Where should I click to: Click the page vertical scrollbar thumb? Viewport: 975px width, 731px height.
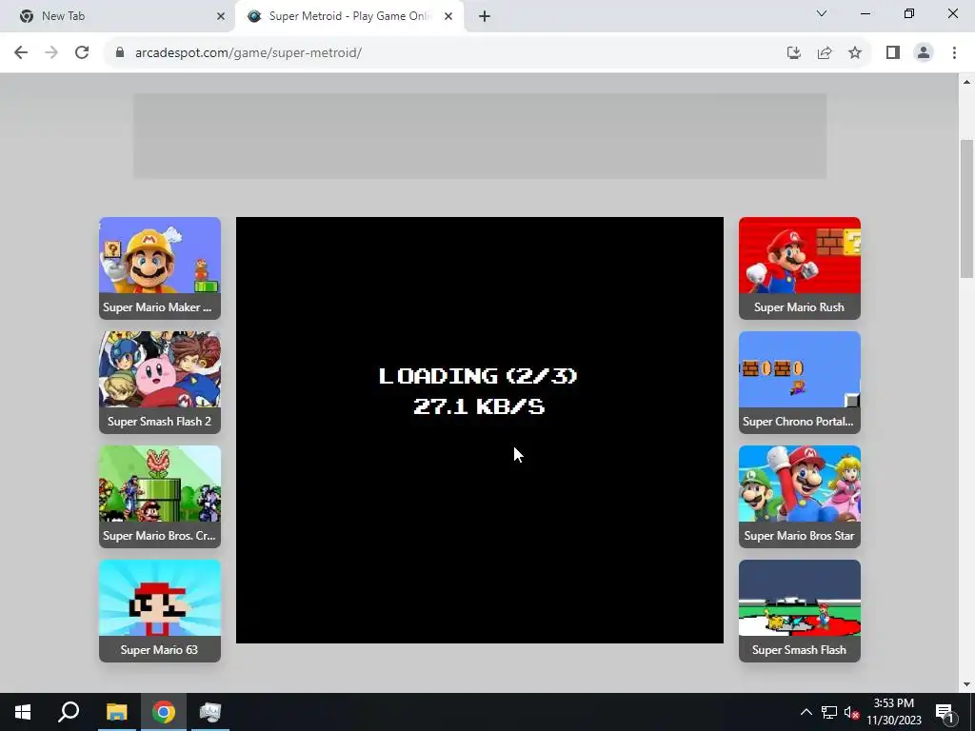point(967,208)
